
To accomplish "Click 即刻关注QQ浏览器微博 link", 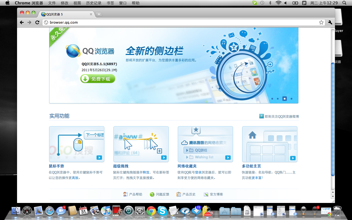I will (x=282, y=116).
